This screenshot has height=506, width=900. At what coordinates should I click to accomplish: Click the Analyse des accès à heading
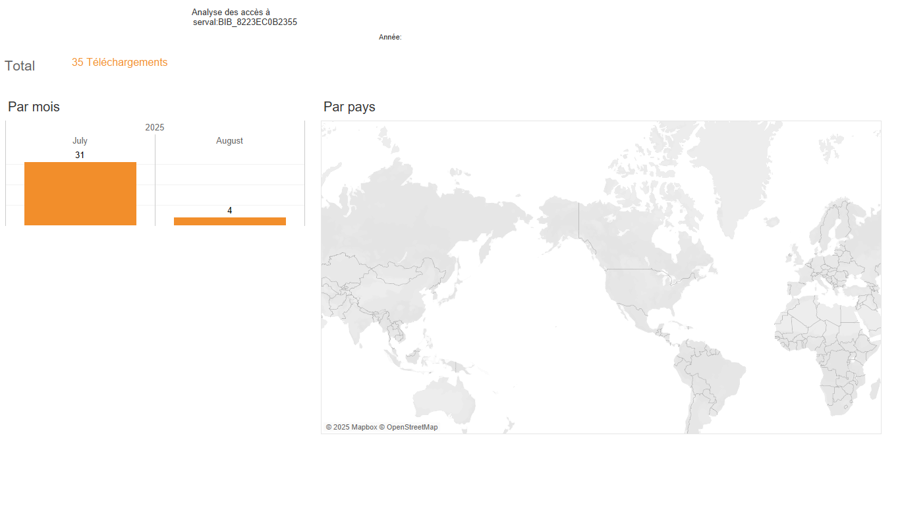231,13
